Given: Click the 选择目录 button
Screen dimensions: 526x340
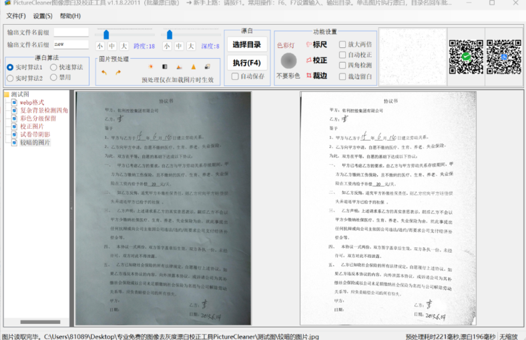Looking at the screenshot, I should pyautogui.click(x=247, y=45).
